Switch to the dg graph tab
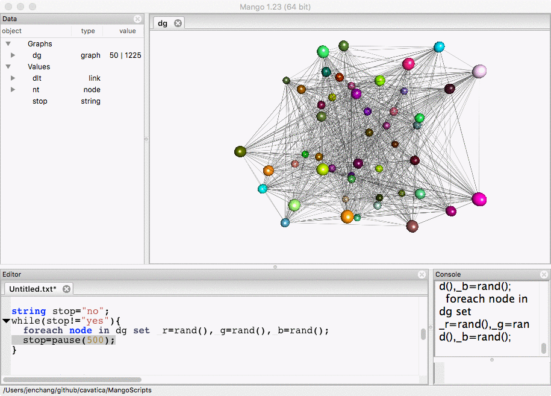The image size is (551, 396). click(163, 24)
